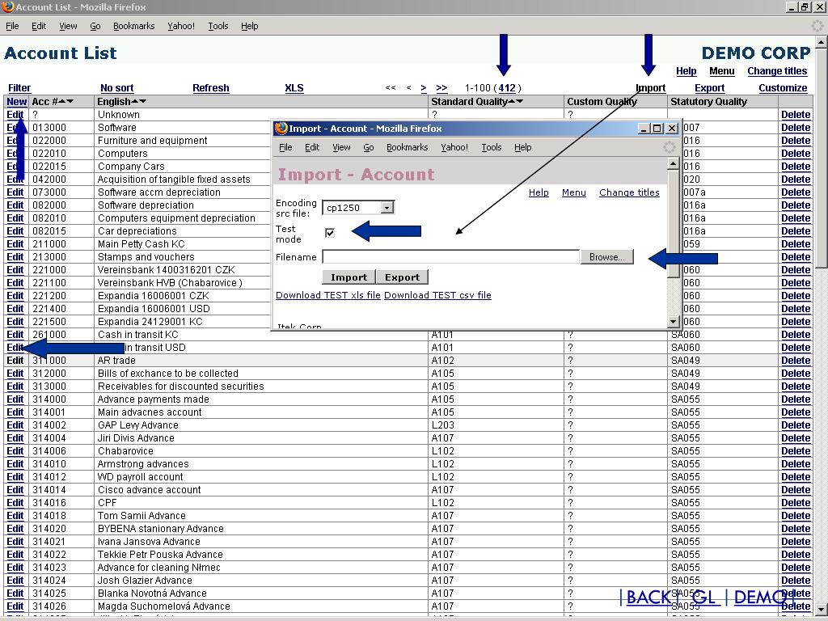Download TEST csv file link
The width and height of the screenshot is (828, 621).
click(437, 295)
